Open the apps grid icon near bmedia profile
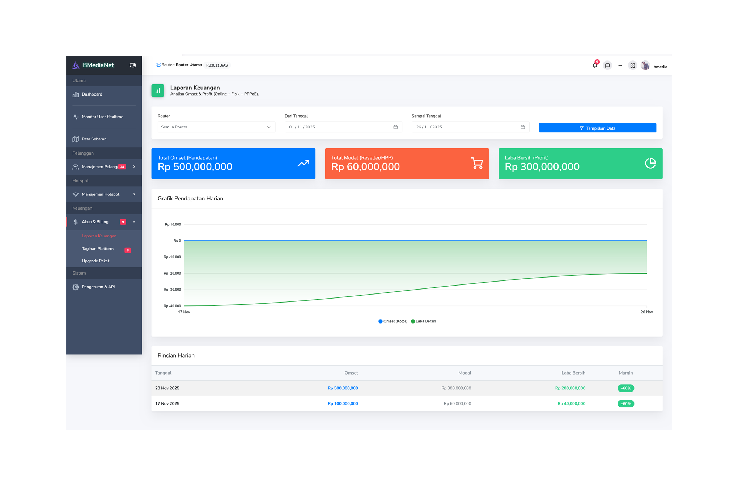The image size is (738, 486). pos(633,65)
